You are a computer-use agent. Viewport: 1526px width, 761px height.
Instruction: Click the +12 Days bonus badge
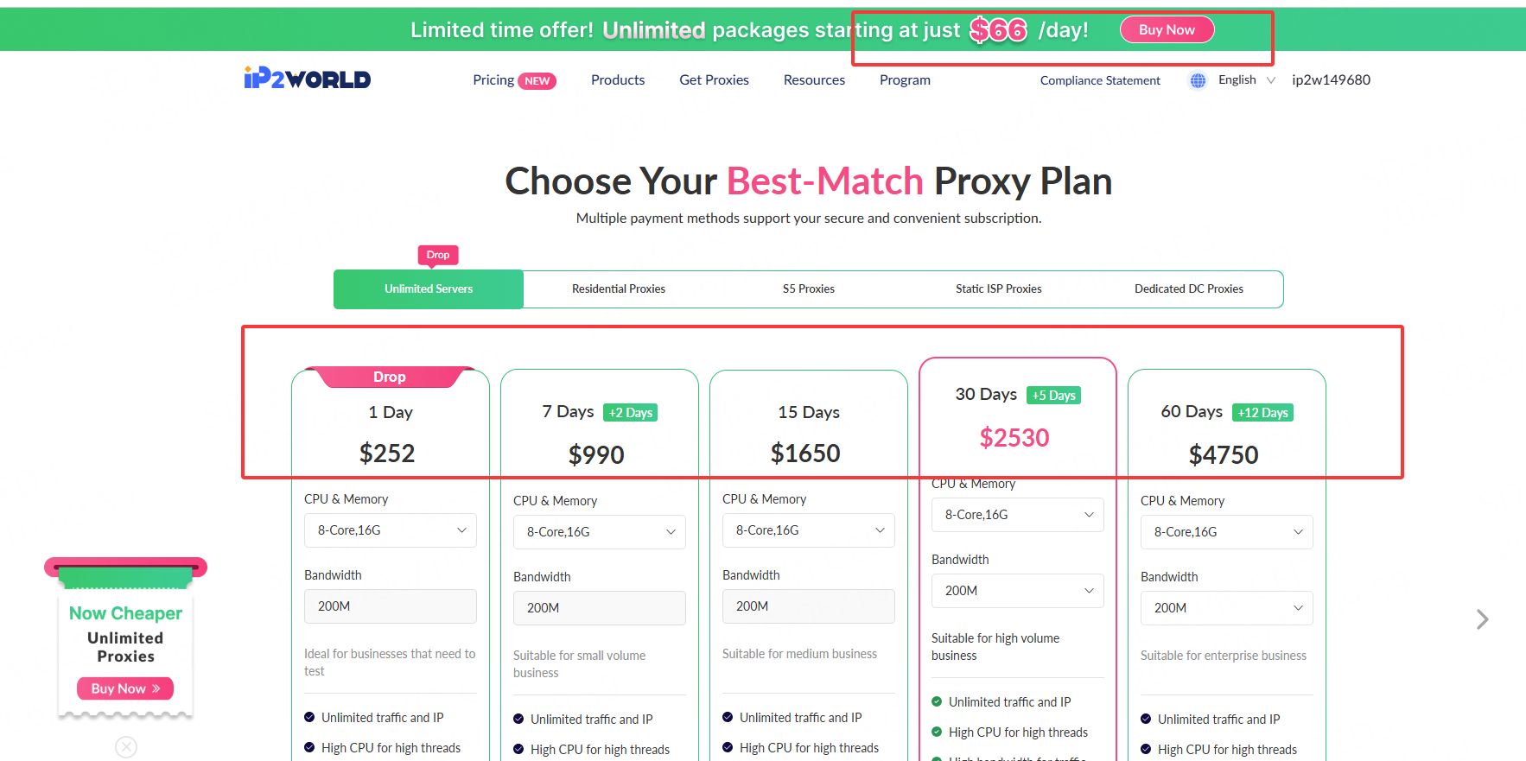point(1262,413)
